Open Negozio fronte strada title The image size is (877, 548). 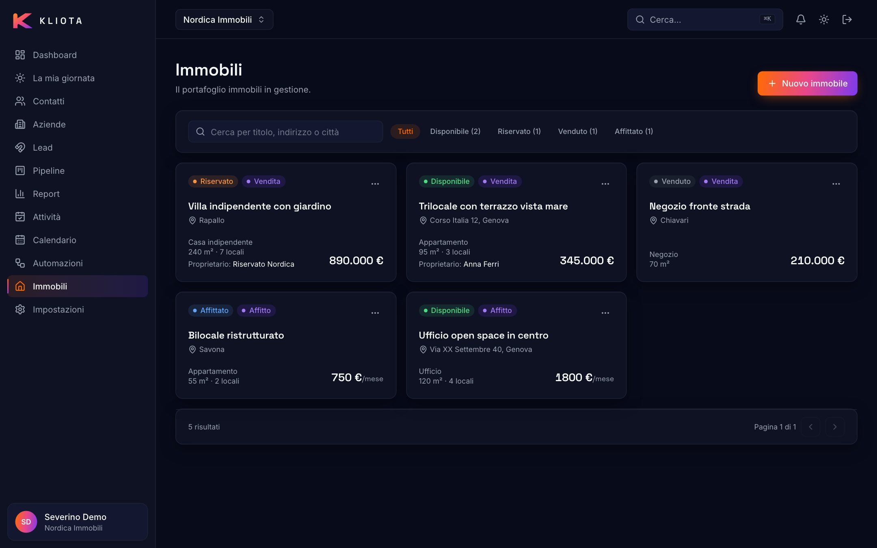(700, 206)
